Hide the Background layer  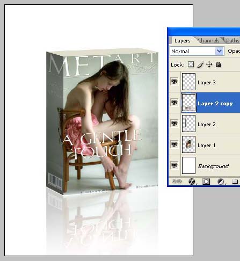[x=174, y=165]
